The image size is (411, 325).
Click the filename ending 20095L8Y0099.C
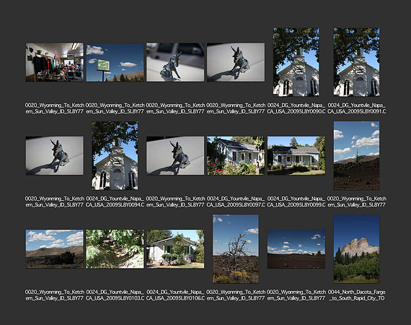pos(296,201)
